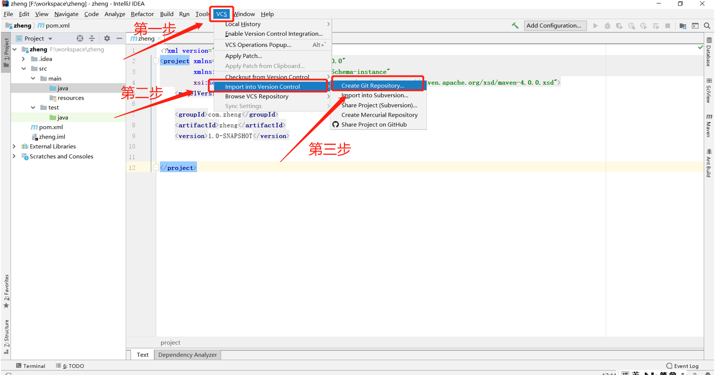Click the locate target icon in Project panel
715x375 pixels.
[80, 38]
